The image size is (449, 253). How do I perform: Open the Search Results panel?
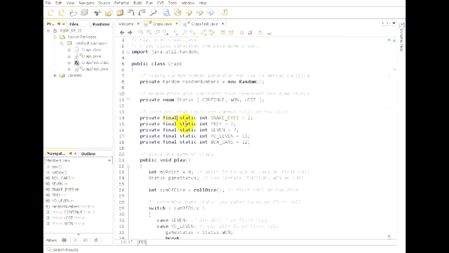(x=62, y=250)
